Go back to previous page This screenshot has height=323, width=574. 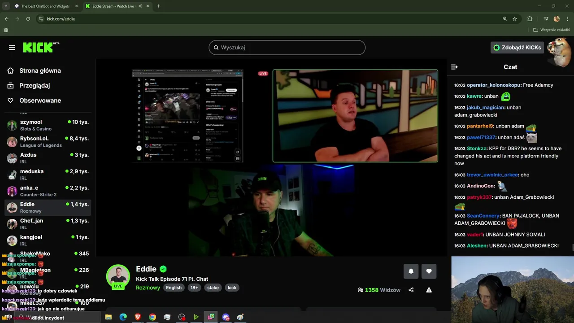click(x=7, y=19)
